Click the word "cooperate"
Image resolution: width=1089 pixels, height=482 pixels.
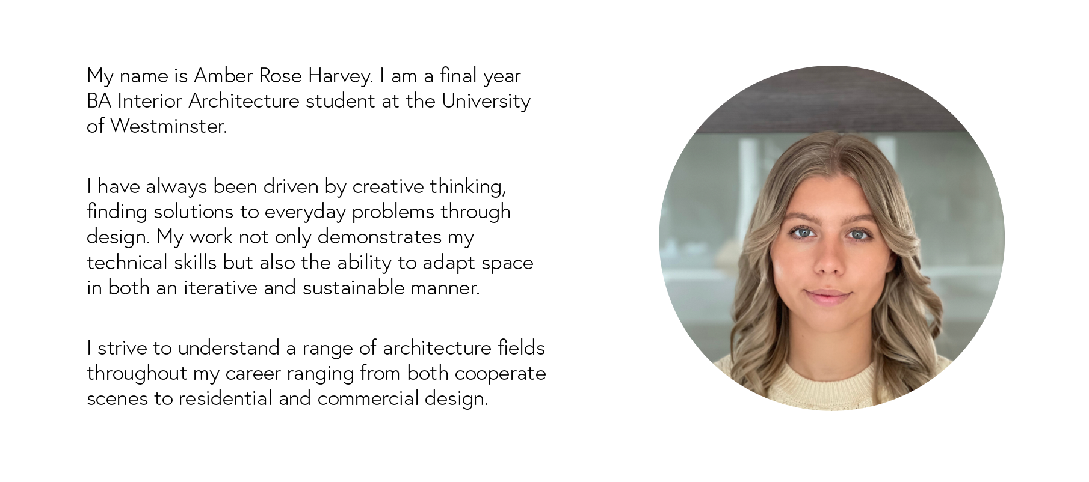tap(500, 373)
